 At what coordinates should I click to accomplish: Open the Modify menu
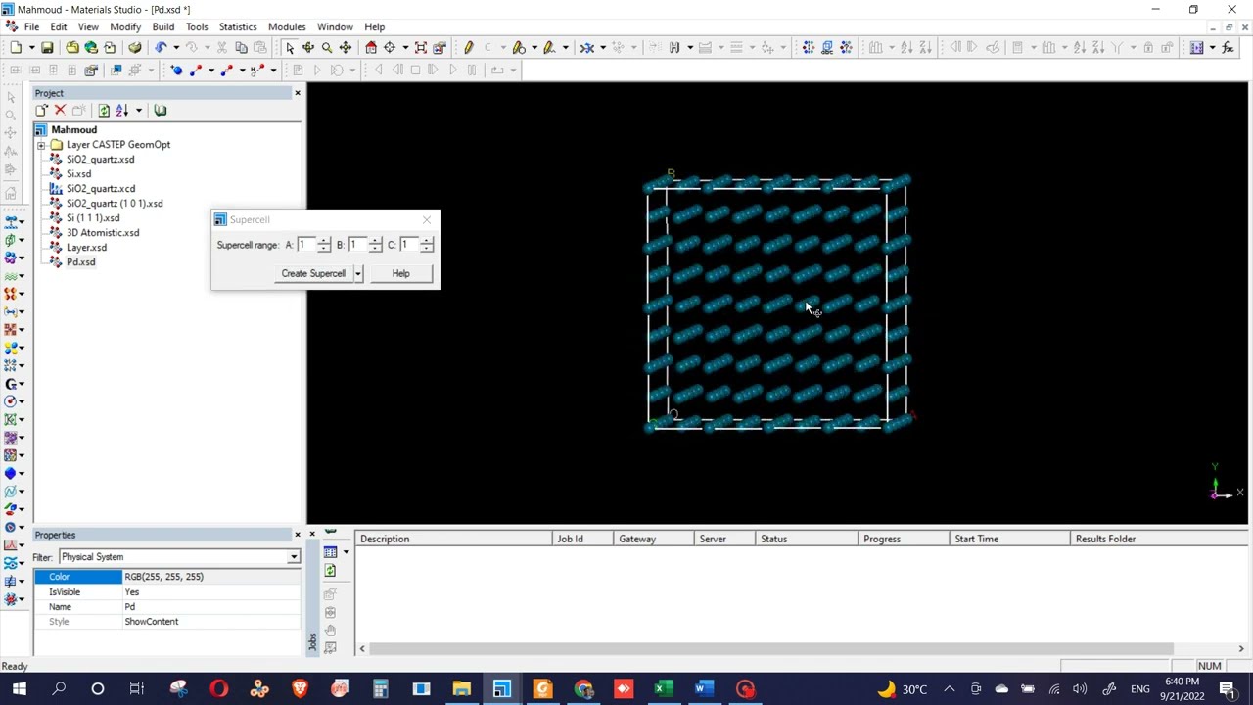click(125, 26)
